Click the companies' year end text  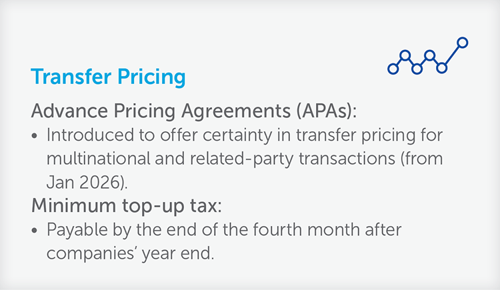(x=130, y=253)
